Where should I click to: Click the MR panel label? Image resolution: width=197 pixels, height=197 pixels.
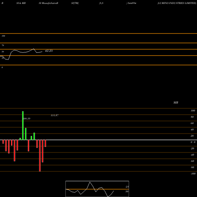pyautogui.click(x=176, y=102)
